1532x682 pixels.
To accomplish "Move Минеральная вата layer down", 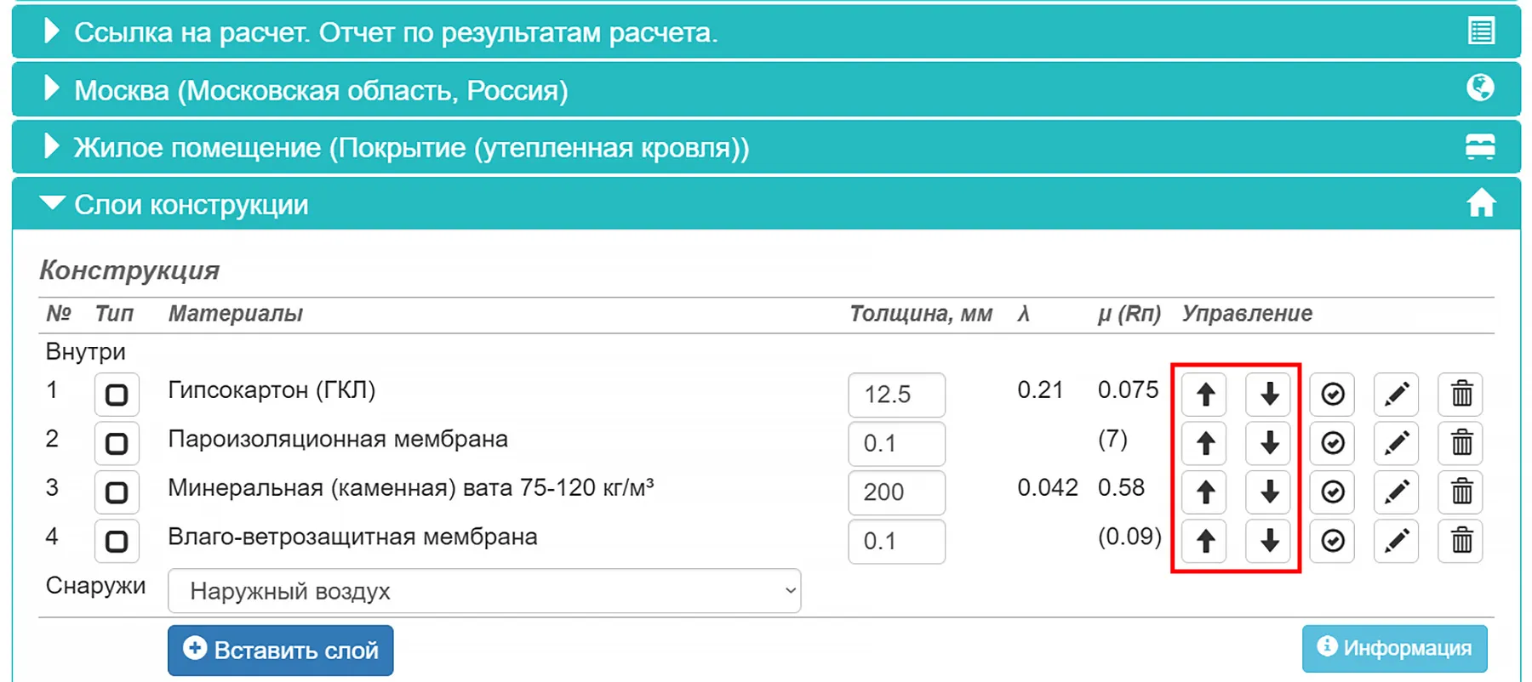I will click(1269, 492).
